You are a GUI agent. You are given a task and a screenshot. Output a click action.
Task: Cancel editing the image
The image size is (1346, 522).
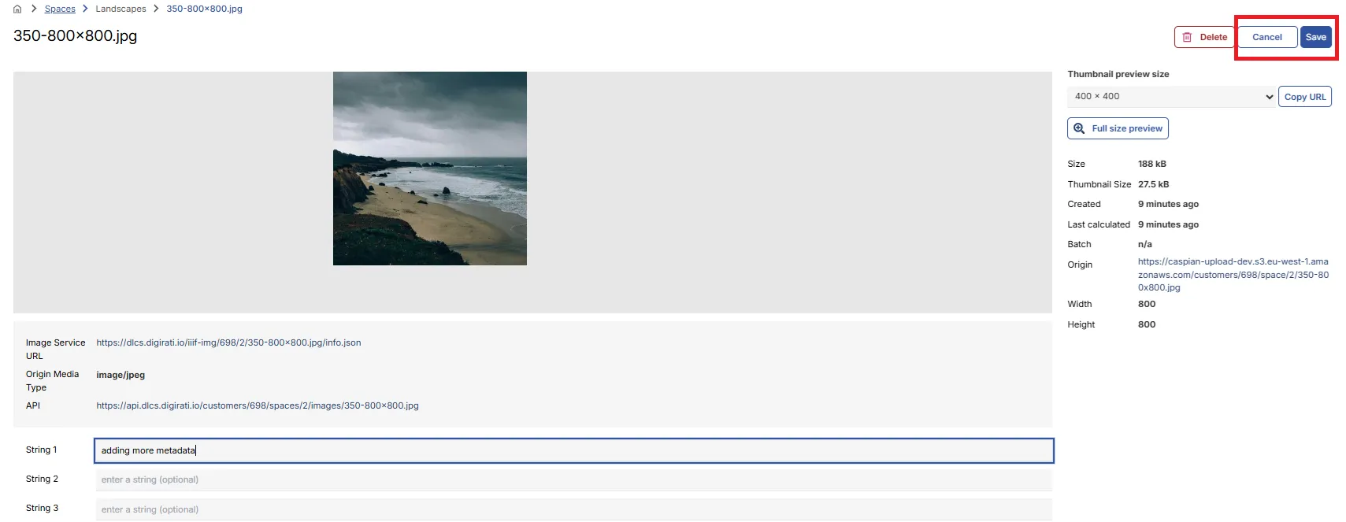[x=1266, y=37]
